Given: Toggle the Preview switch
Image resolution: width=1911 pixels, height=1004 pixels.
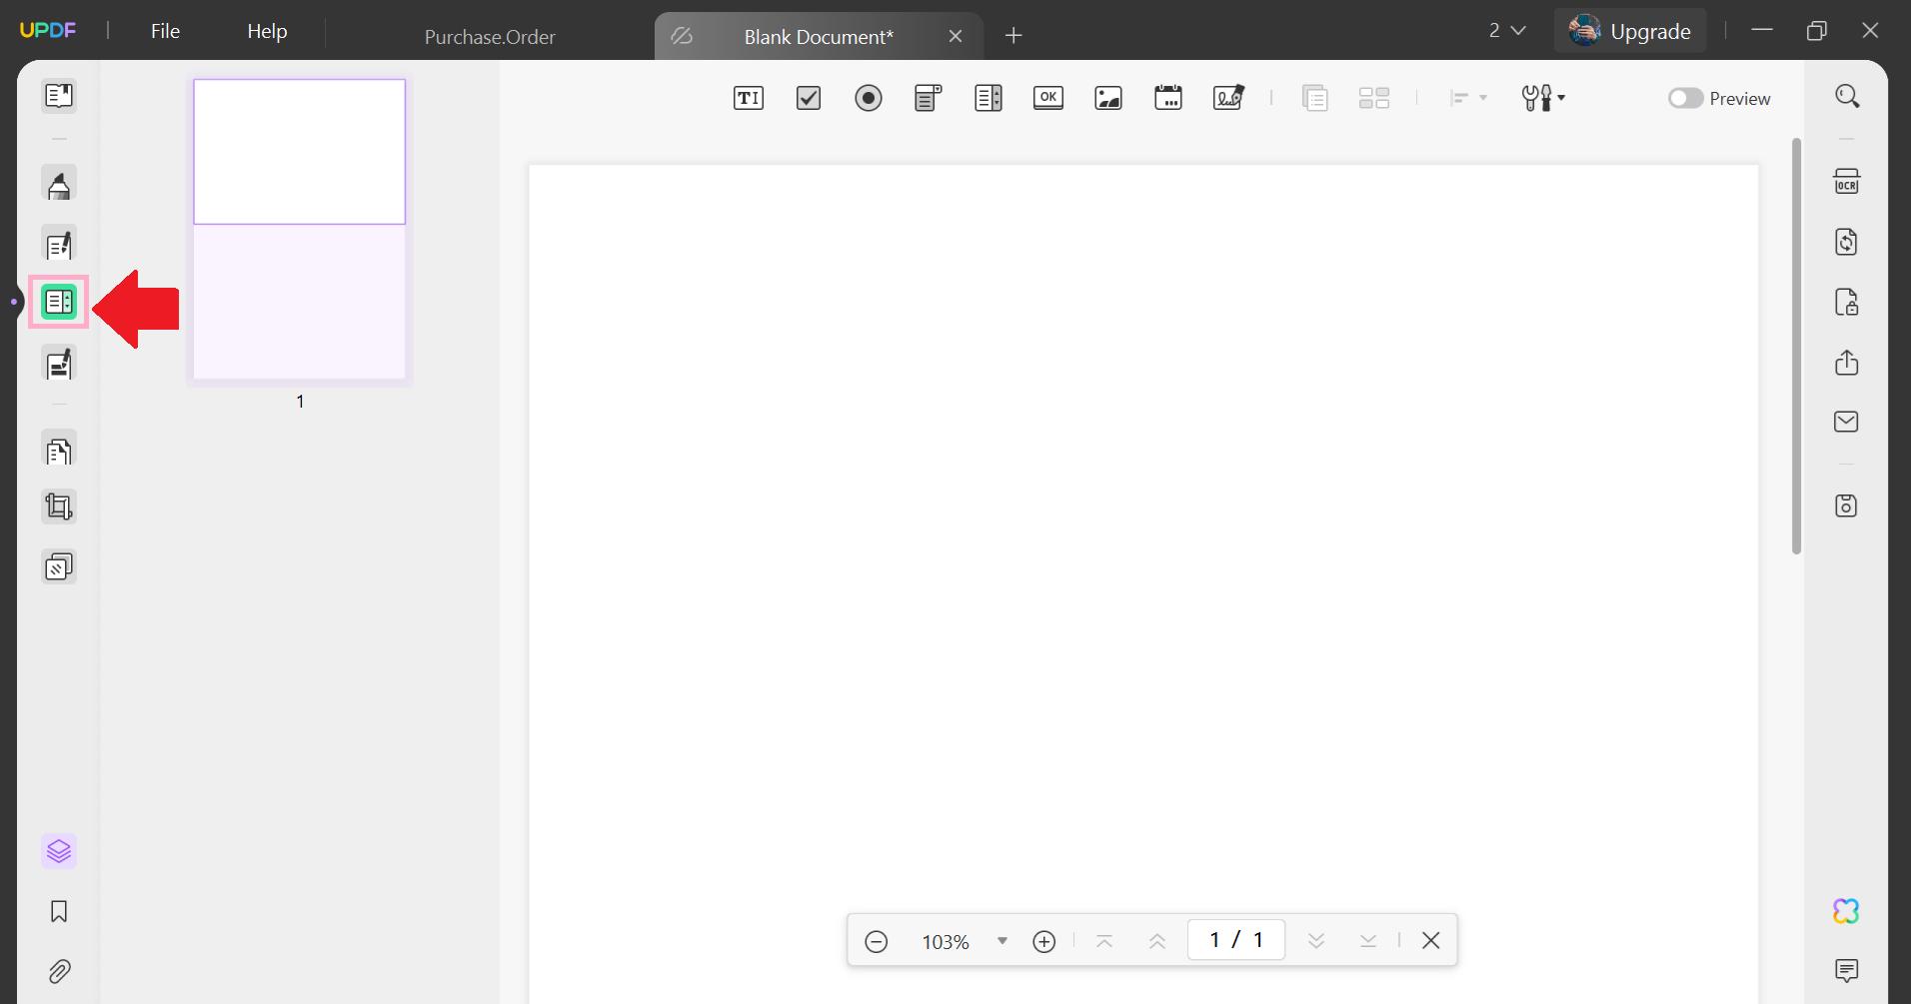Looking at the screenshot, I should pyautogui.click(x=1685, y=98).
